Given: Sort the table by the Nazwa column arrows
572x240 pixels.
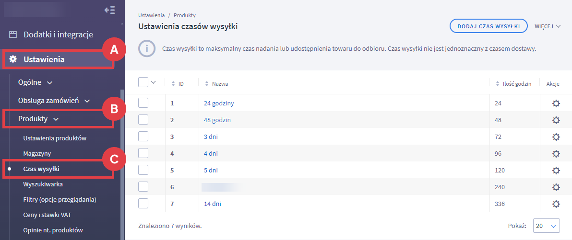Looking at the screenshot, I should coord(207,84).
